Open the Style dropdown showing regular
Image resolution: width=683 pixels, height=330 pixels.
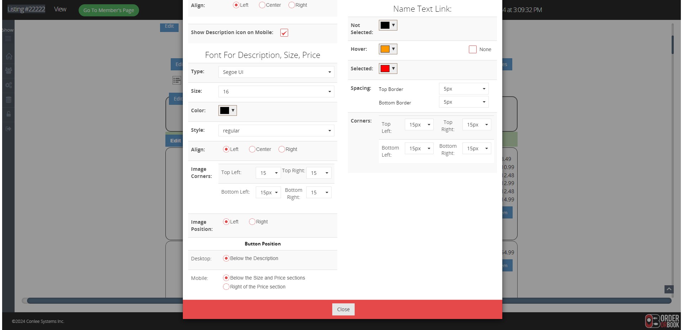pos(276,130)
